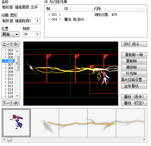Click the 上一个 (B) button

11,44
